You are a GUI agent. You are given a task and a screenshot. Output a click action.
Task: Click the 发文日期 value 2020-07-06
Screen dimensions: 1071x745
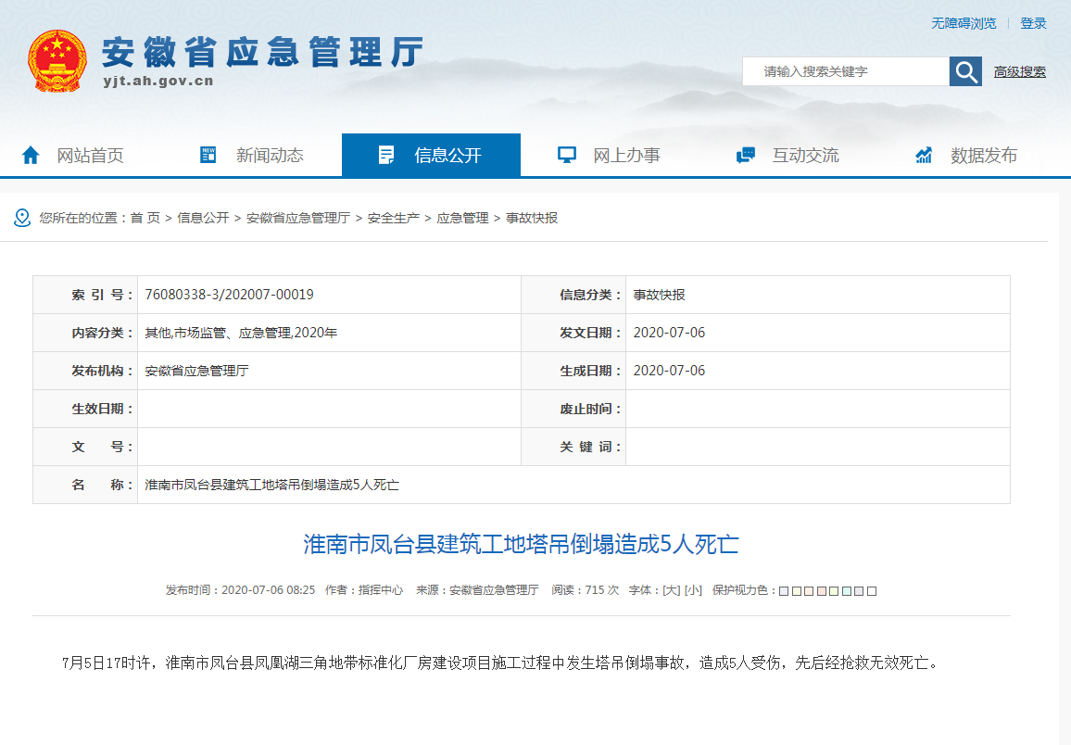tap(669, 333)
